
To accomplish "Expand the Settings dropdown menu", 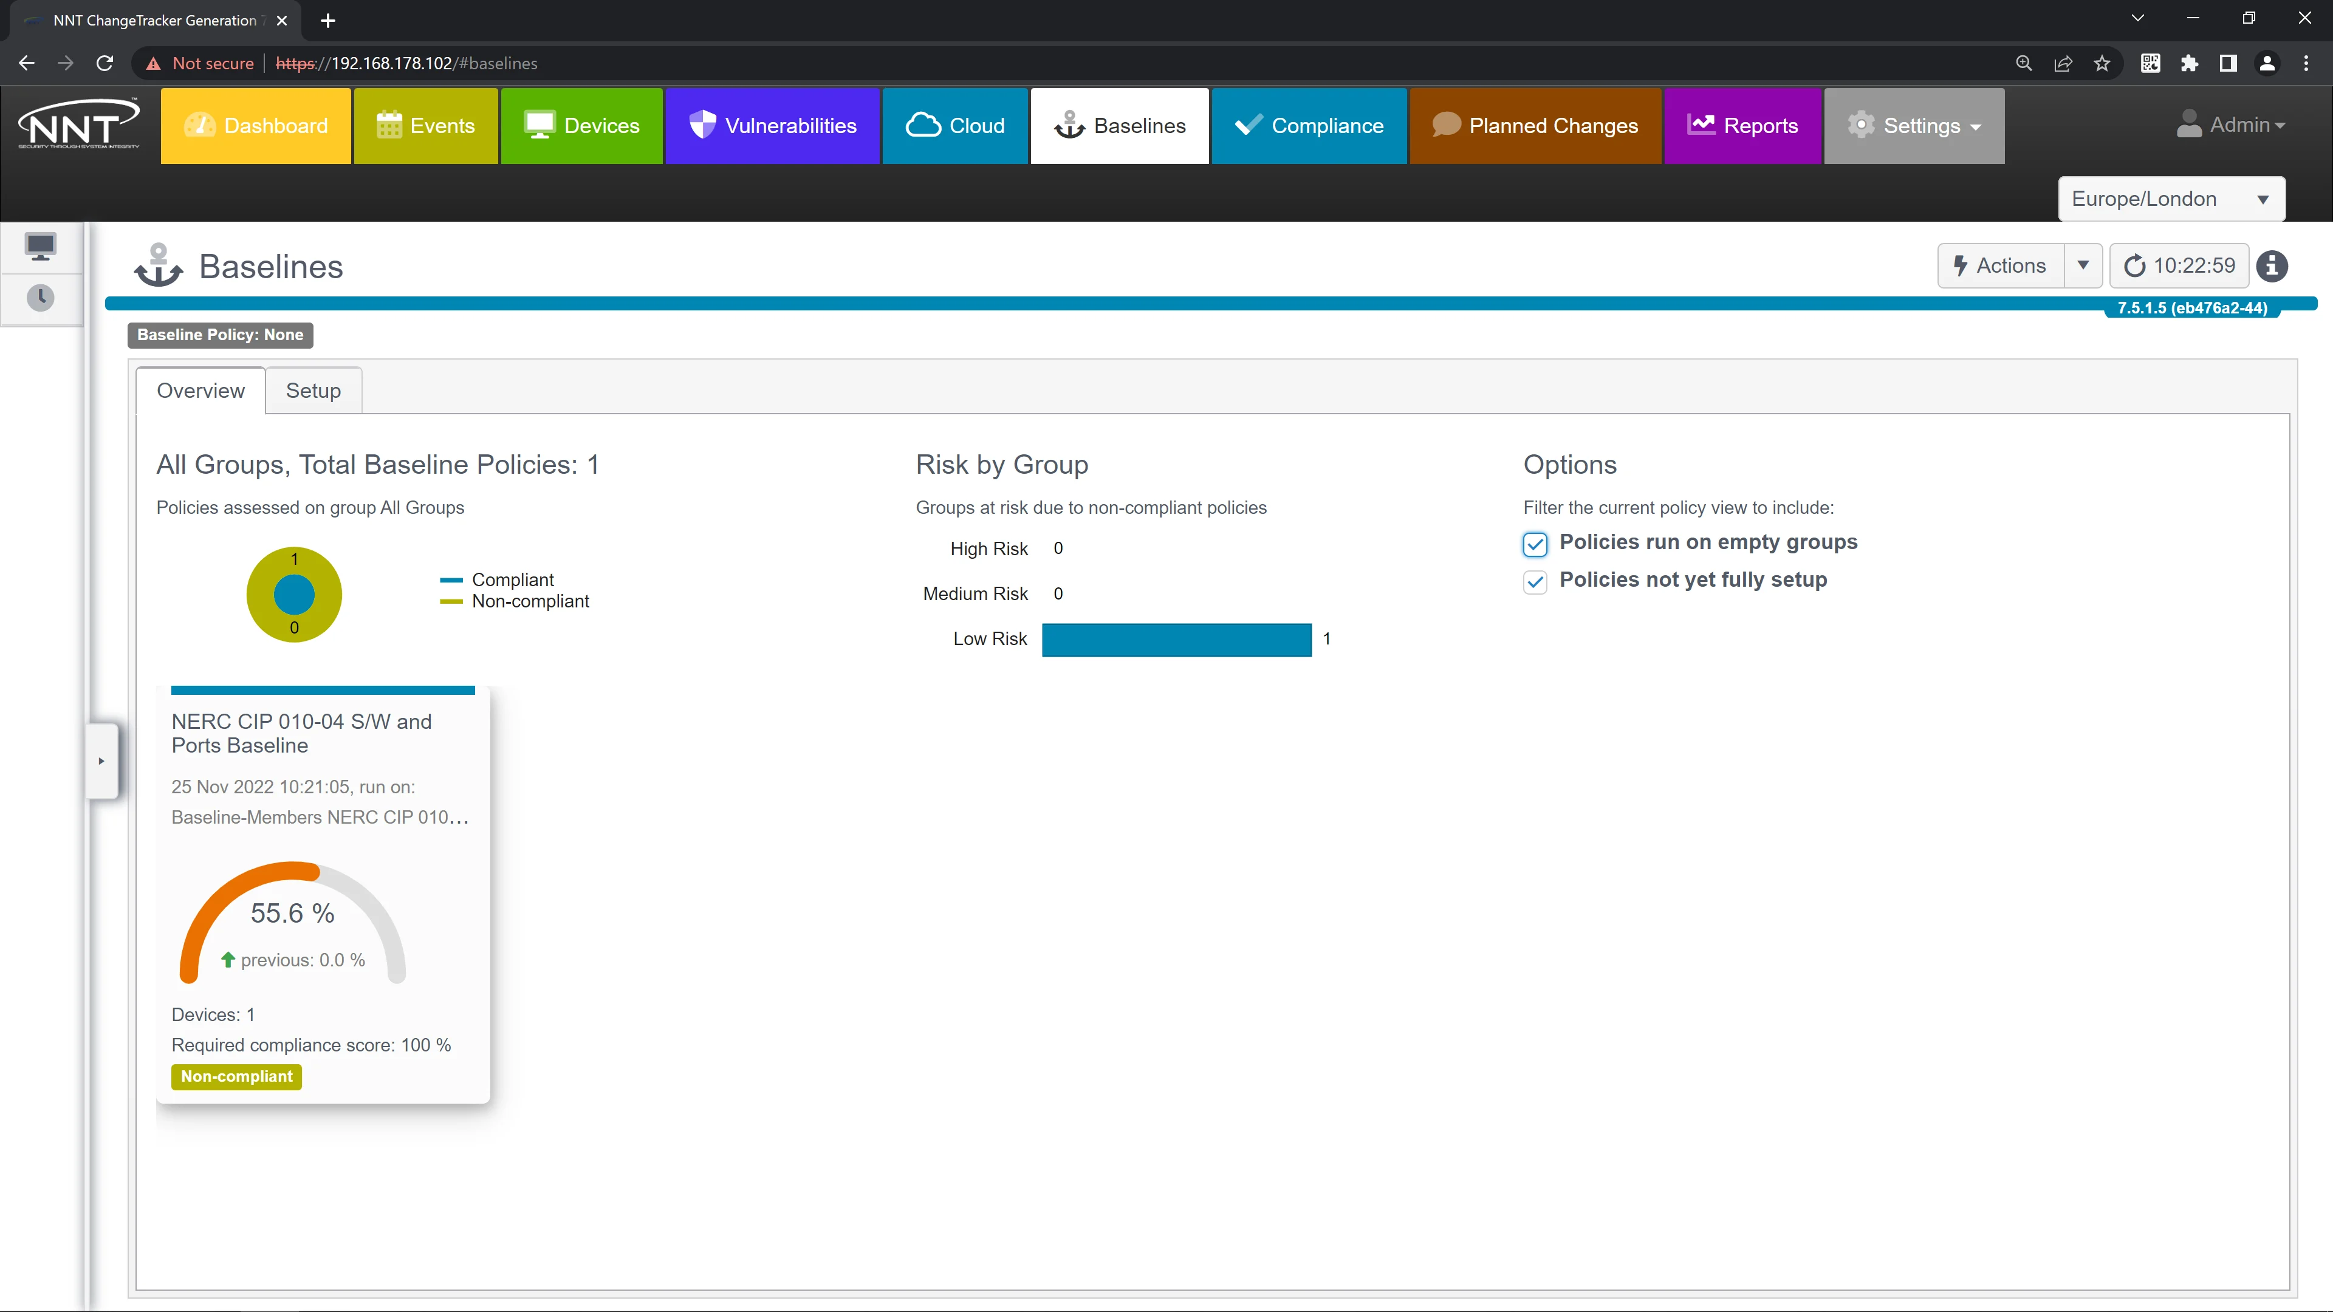I will 1914,126.
